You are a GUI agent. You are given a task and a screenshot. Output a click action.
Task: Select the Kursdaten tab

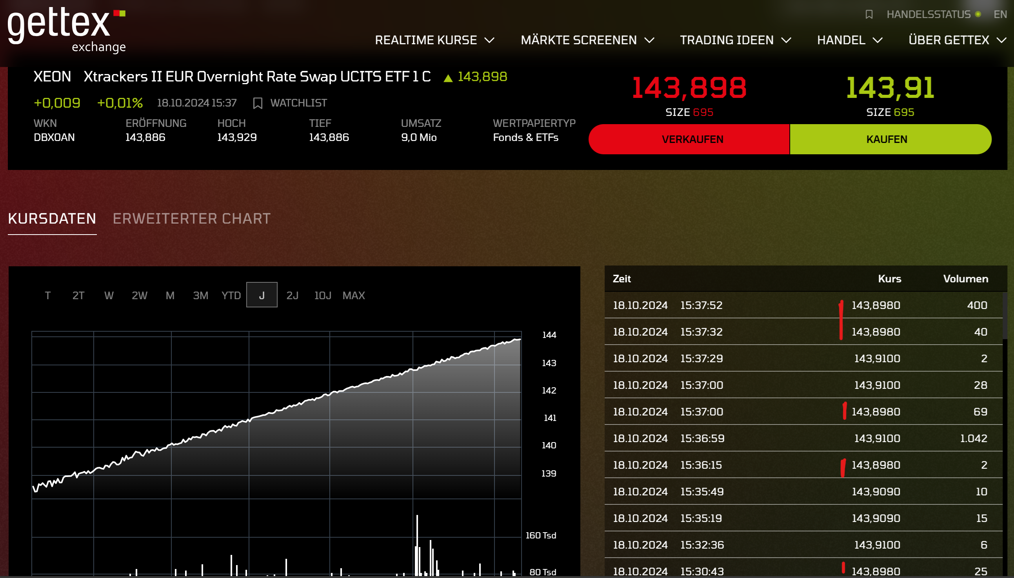pos(52,219)
